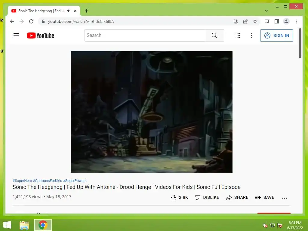Share this page from the address bar
Image resolution: width=308 pixels, height=231 pixels.
pos(245,21)
